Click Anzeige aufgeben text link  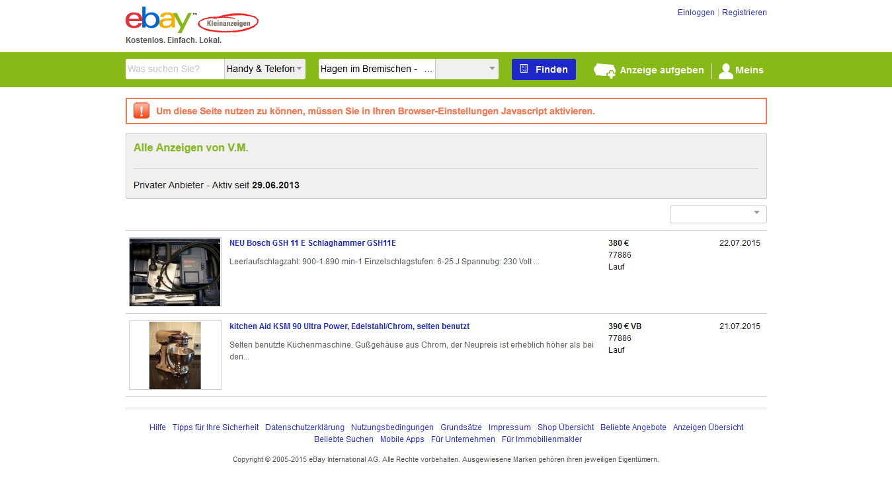pos(662,70)
